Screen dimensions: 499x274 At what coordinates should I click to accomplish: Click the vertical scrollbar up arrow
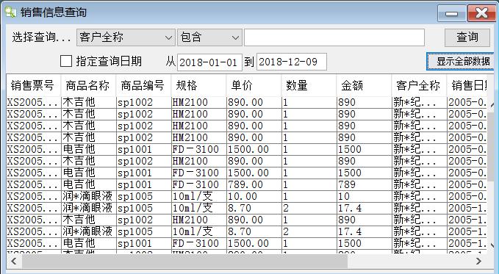[x=492, y=105]
